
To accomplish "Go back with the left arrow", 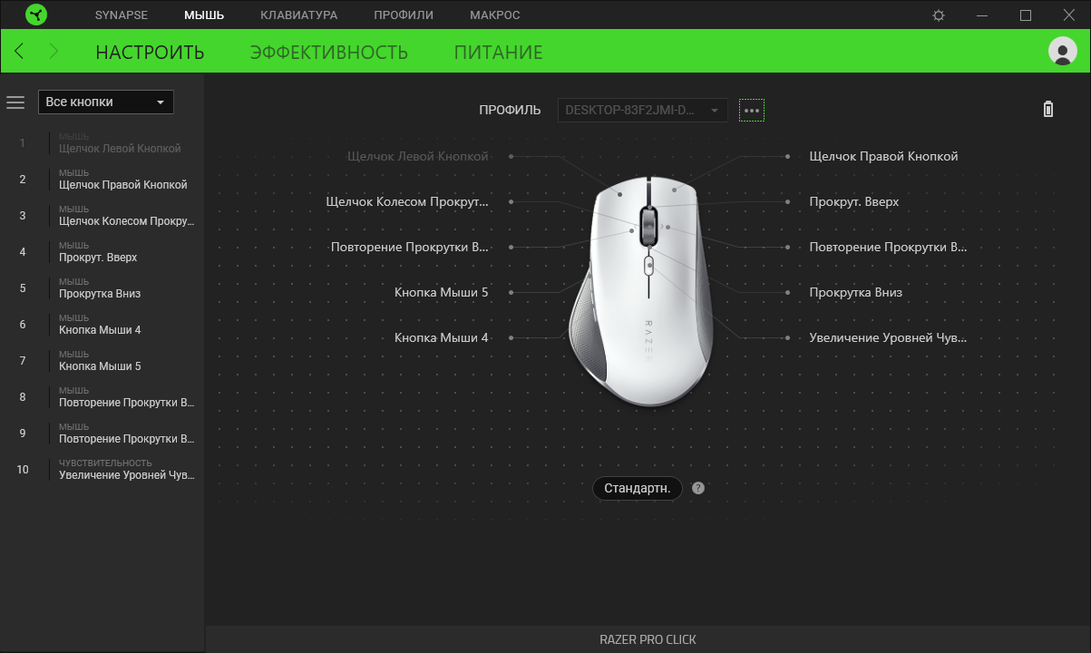I will [x=20, y=52].
